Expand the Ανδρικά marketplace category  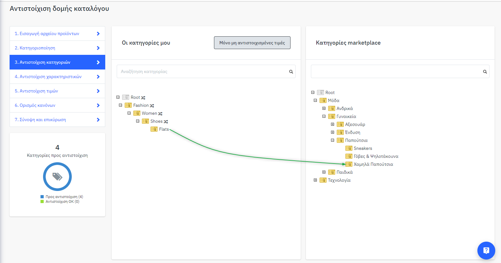pyautogui.click(x=324, y=108)
